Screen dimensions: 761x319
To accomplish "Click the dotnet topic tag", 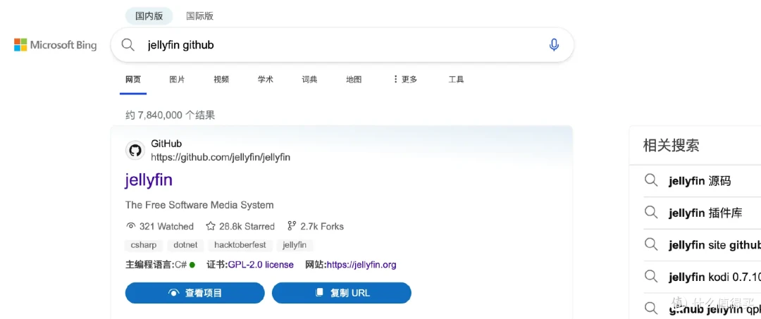I will (185, 245).
